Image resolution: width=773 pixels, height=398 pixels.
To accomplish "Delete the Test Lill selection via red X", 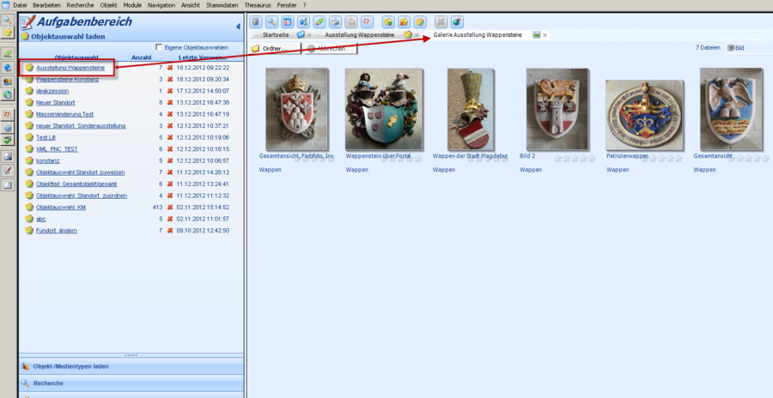I will (170, 137).
